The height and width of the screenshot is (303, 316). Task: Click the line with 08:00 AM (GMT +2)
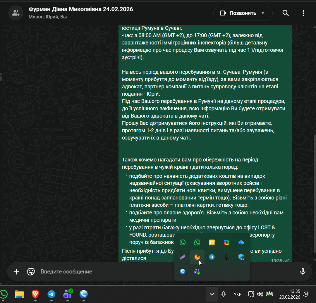[x=192, y=35]
